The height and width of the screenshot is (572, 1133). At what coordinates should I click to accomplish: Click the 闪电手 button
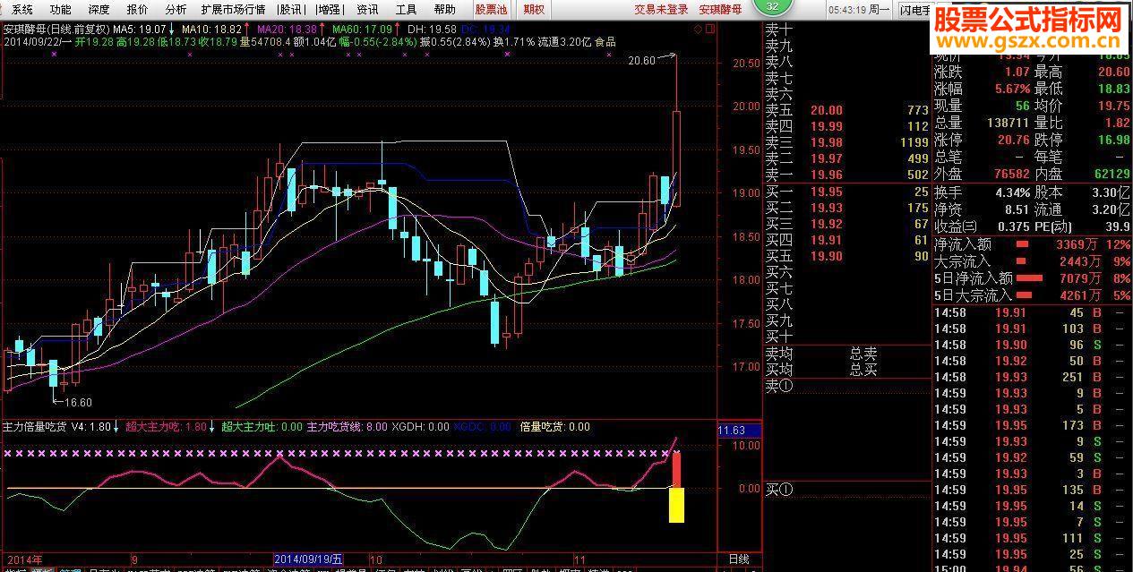pos(914,9)
